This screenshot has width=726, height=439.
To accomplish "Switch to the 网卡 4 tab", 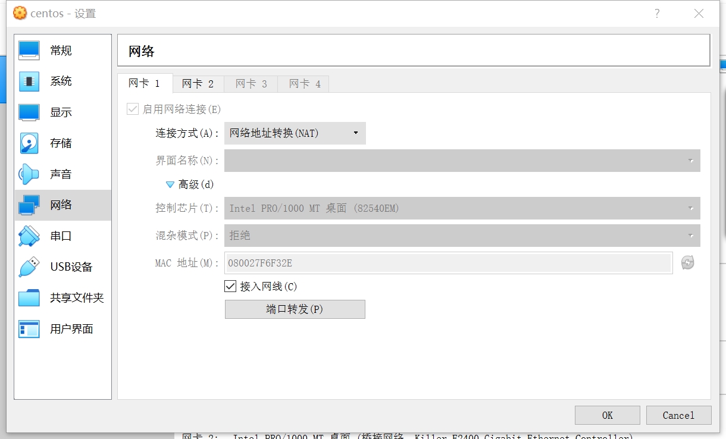I will (303, 84).
